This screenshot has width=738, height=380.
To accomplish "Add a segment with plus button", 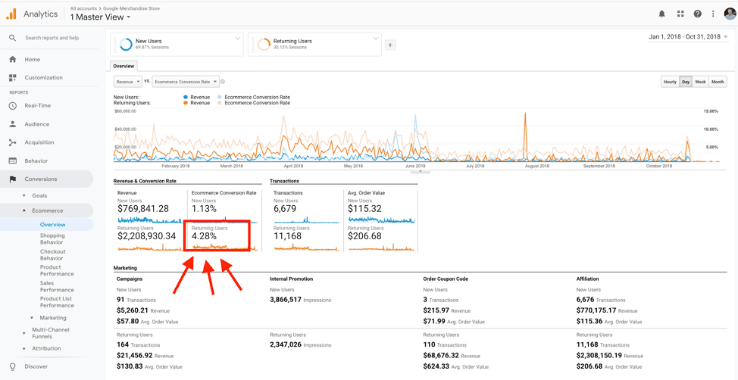I will 390,45.
